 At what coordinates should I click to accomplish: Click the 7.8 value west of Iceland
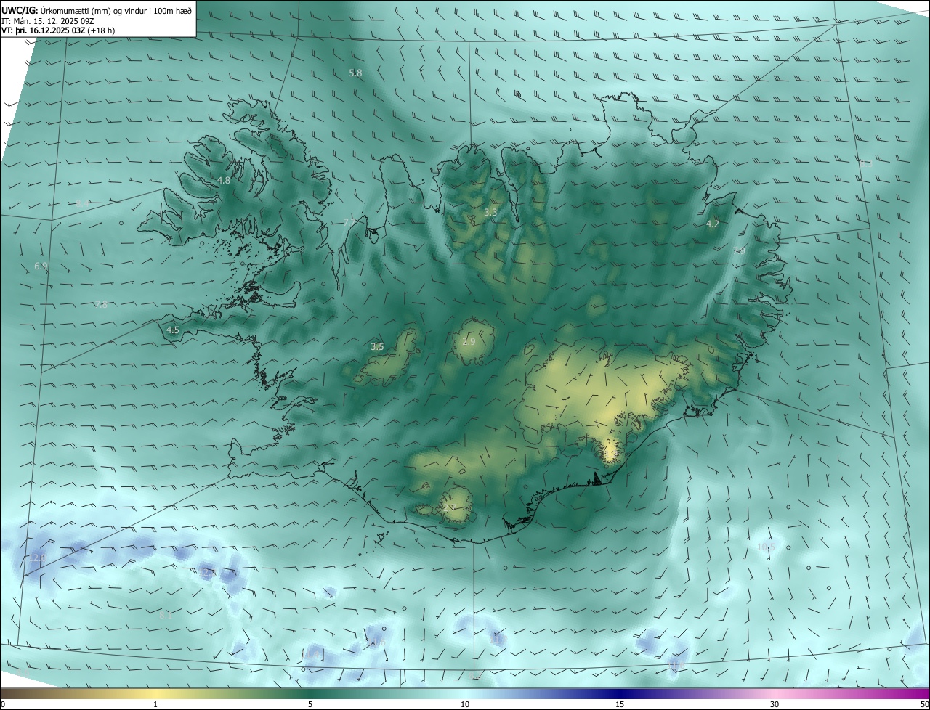[x=101, y=305]
